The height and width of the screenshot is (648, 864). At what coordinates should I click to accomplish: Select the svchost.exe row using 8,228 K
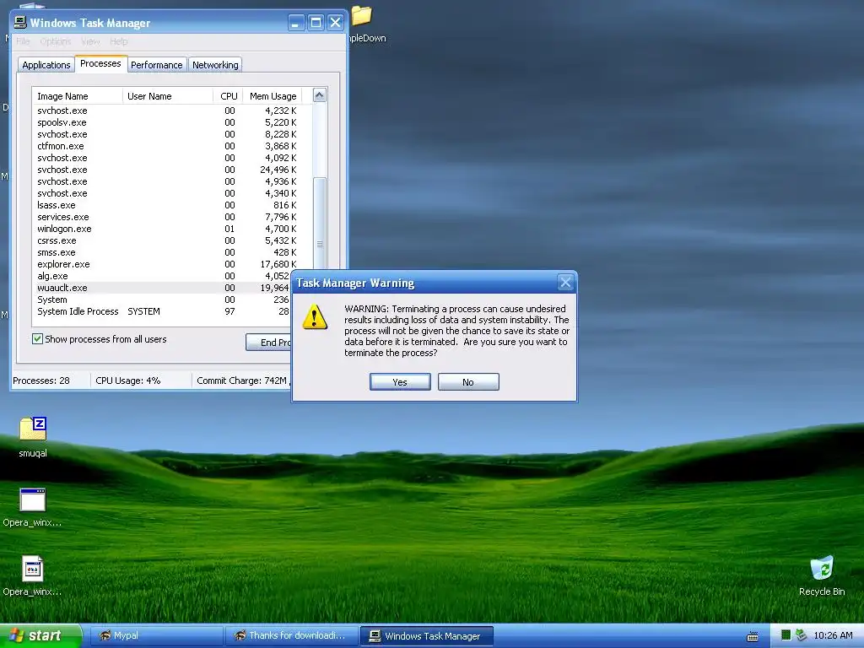167,134
